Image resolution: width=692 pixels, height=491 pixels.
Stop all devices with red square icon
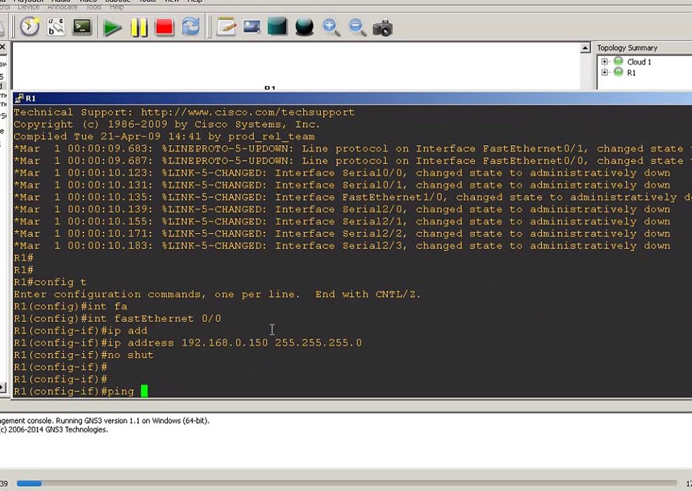[x=164, y=27]
